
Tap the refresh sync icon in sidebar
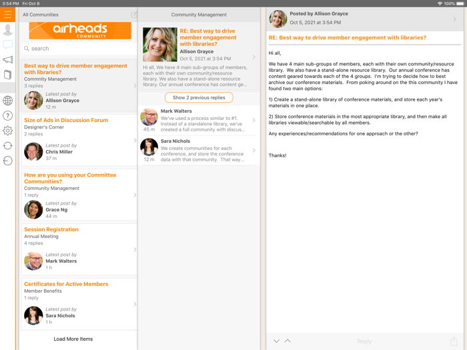click(7, 145)
